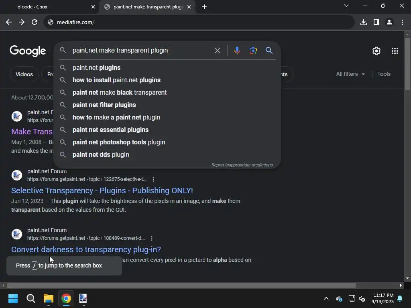Open more options for Convert darkness result

pos(151,238)
